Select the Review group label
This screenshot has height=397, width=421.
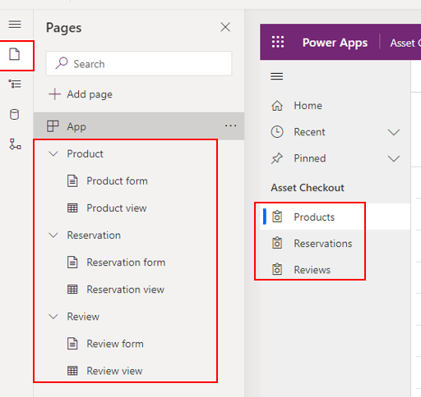[x=83, y=317]
